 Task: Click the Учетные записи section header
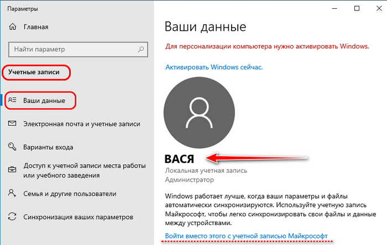[x=34, y=72]
